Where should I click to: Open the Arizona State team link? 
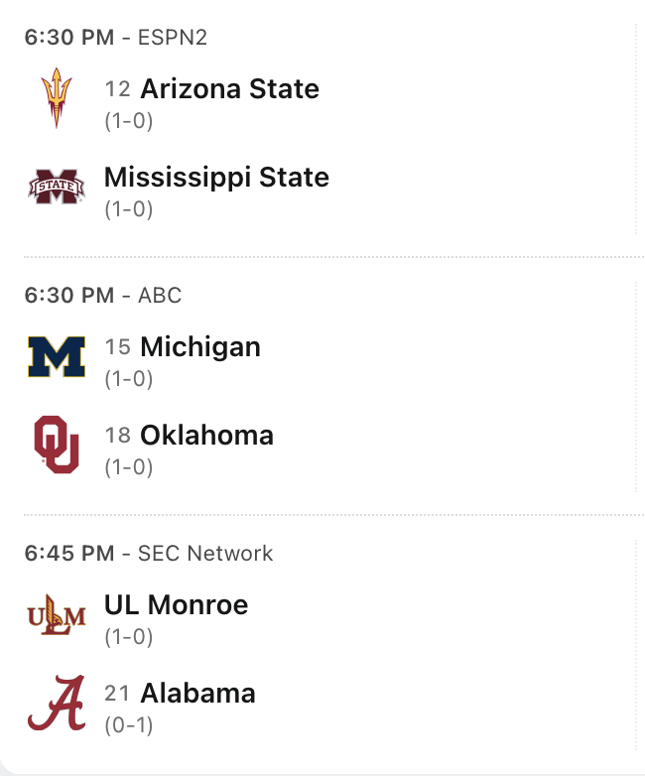point(229,89)
